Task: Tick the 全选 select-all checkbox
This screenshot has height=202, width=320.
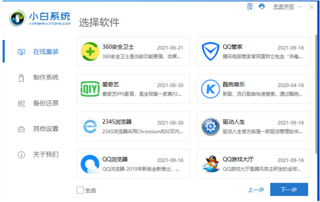Action: tap(80, 190)
